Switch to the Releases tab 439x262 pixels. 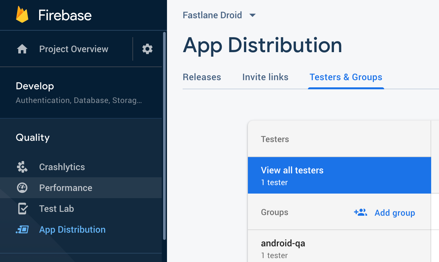(202, 77)
